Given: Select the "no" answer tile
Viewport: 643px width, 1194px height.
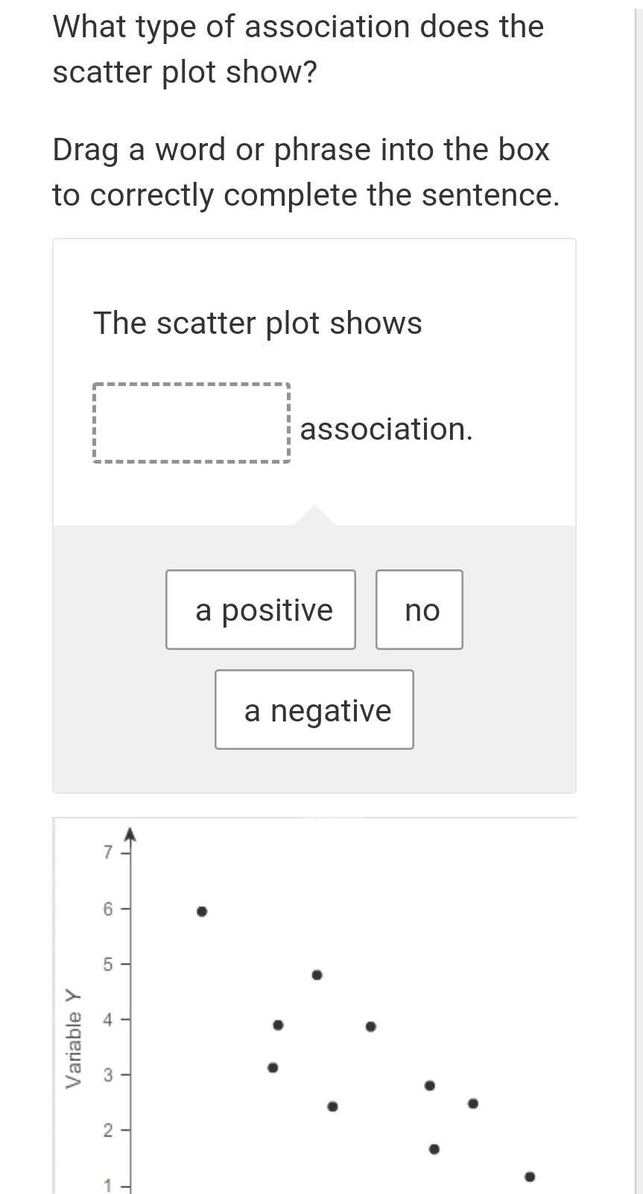Looking at the screenshot, I should [419, 610].
